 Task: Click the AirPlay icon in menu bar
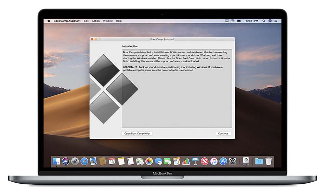point(227,21)
